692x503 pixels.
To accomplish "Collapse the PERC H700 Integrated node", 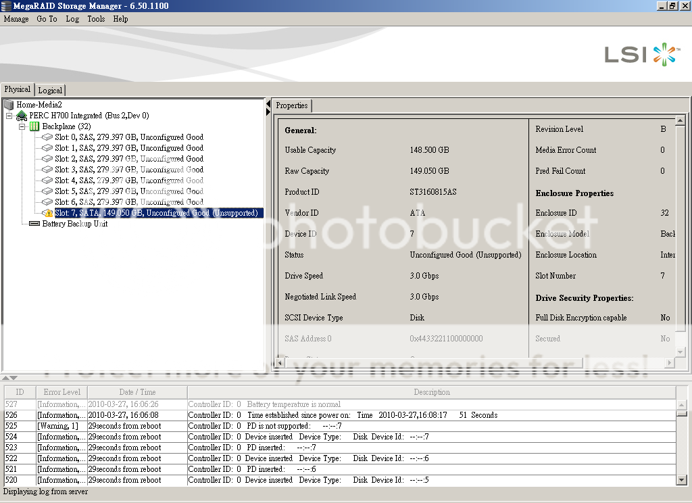I will (9, 116).
